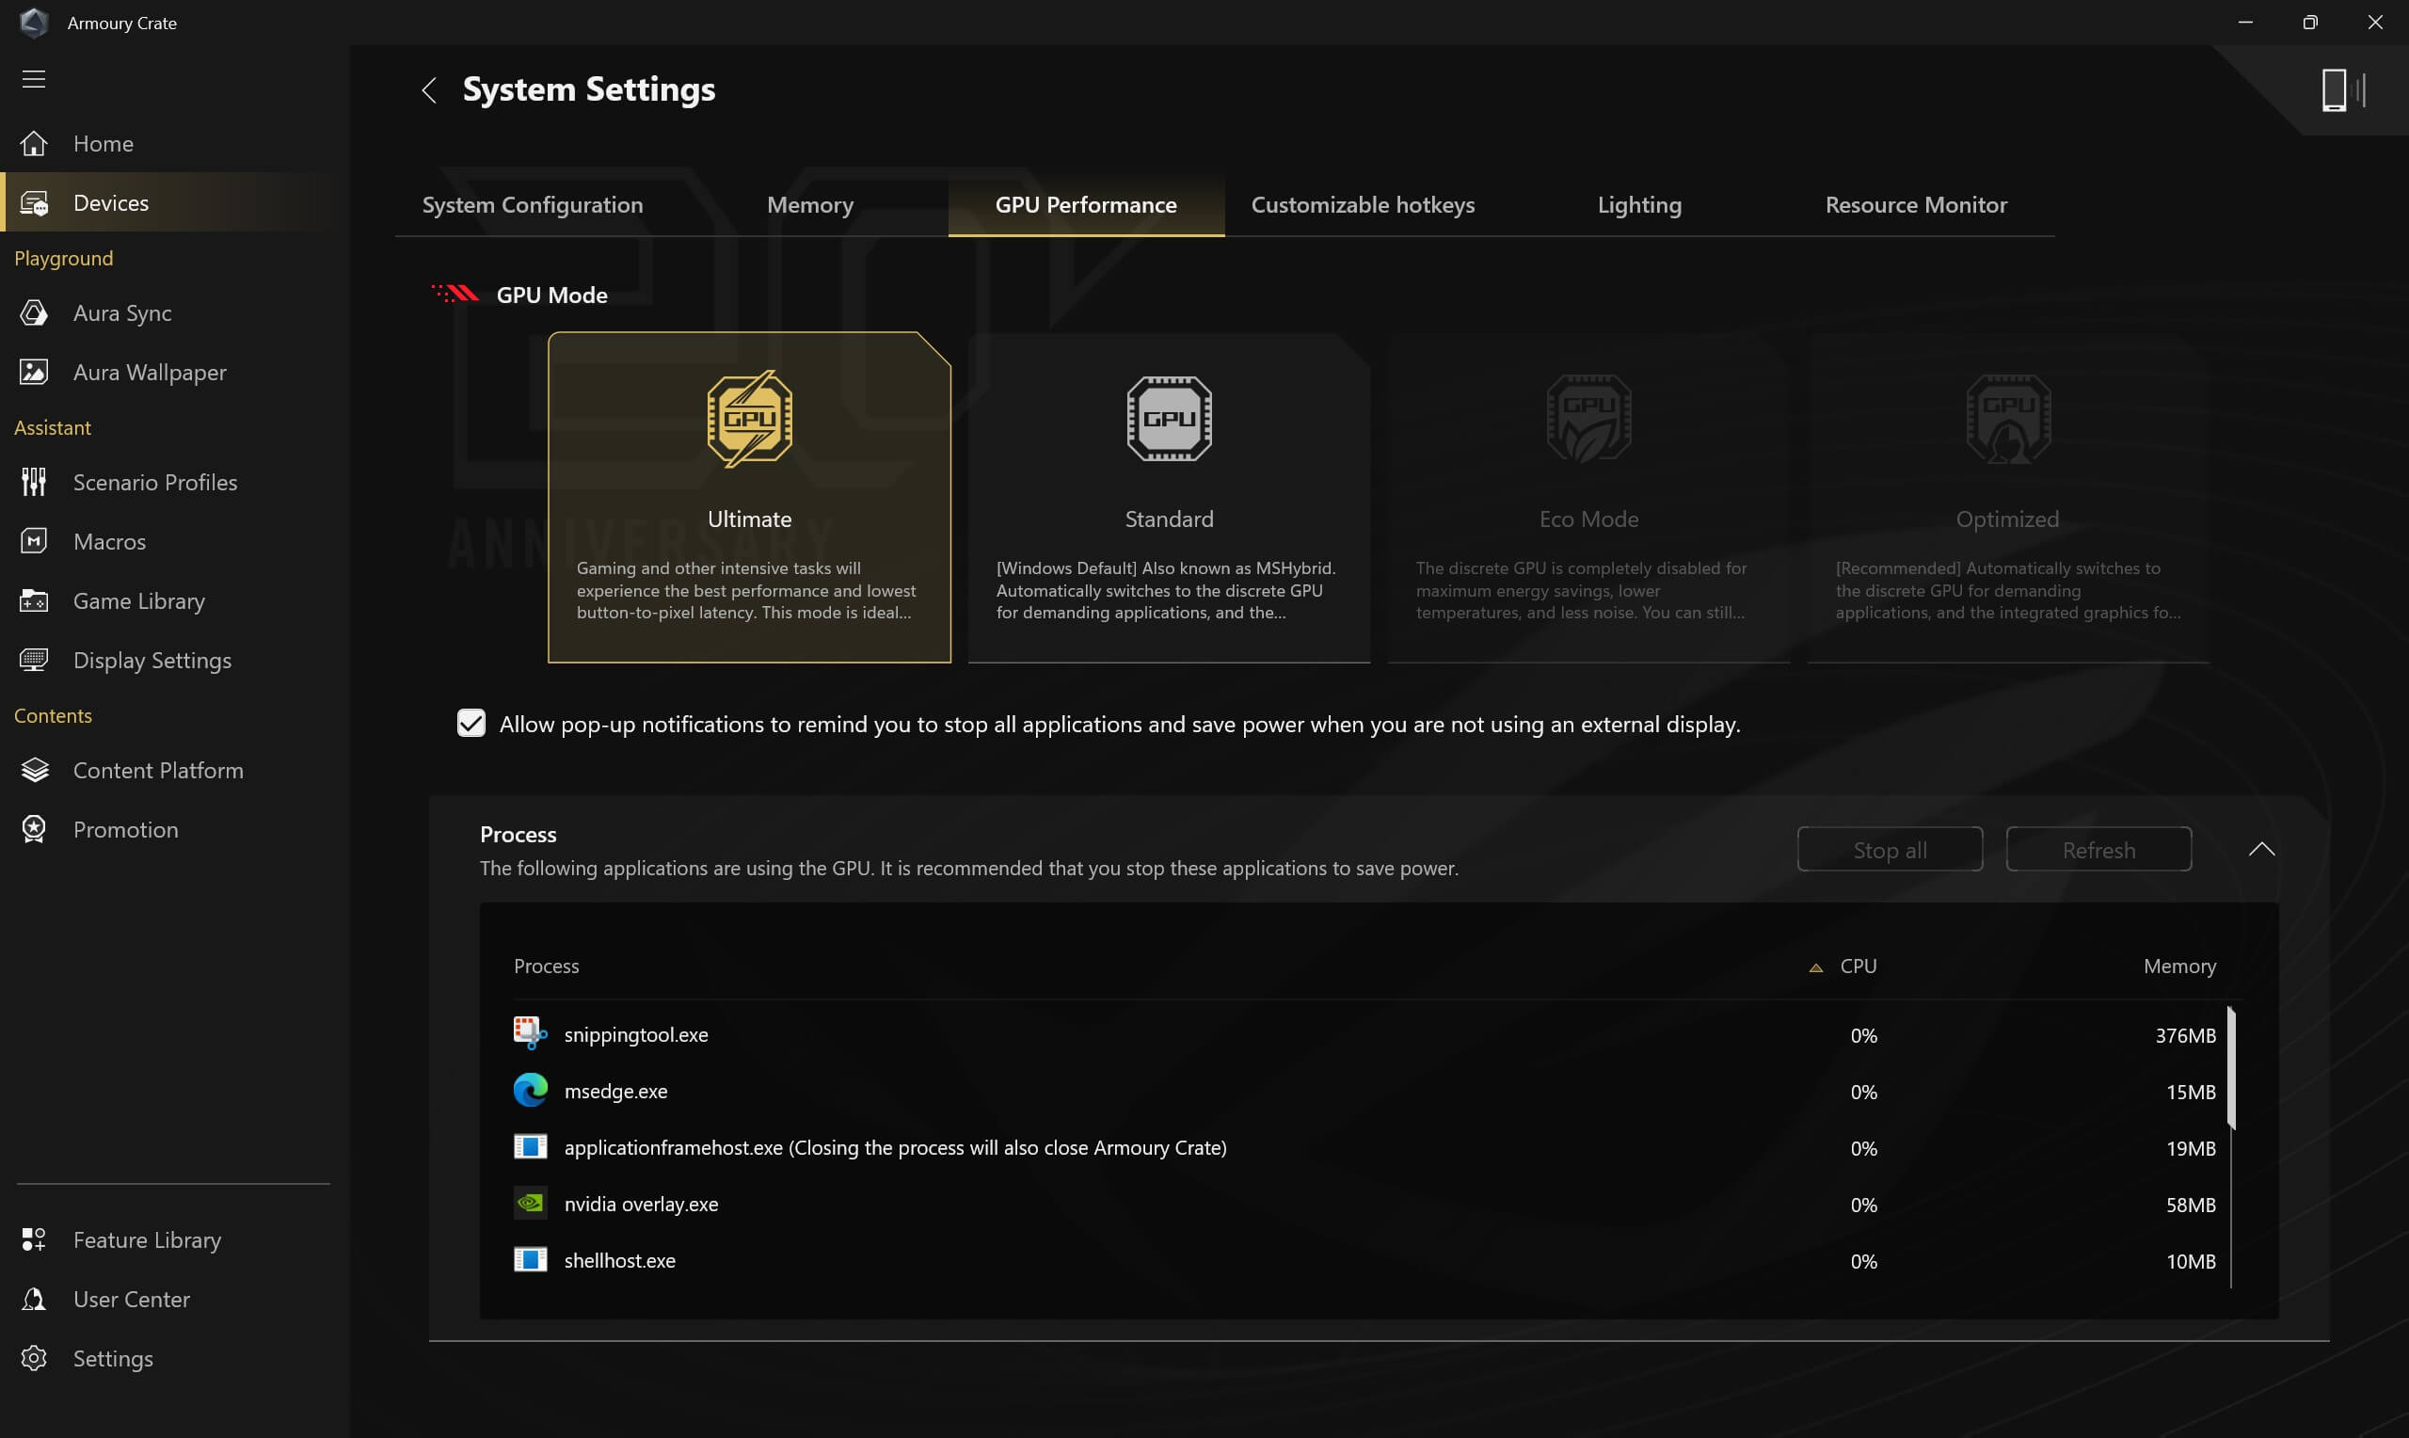Switch to the Memory tab
Screen dimensions: 2409x1438
[810, 204]
